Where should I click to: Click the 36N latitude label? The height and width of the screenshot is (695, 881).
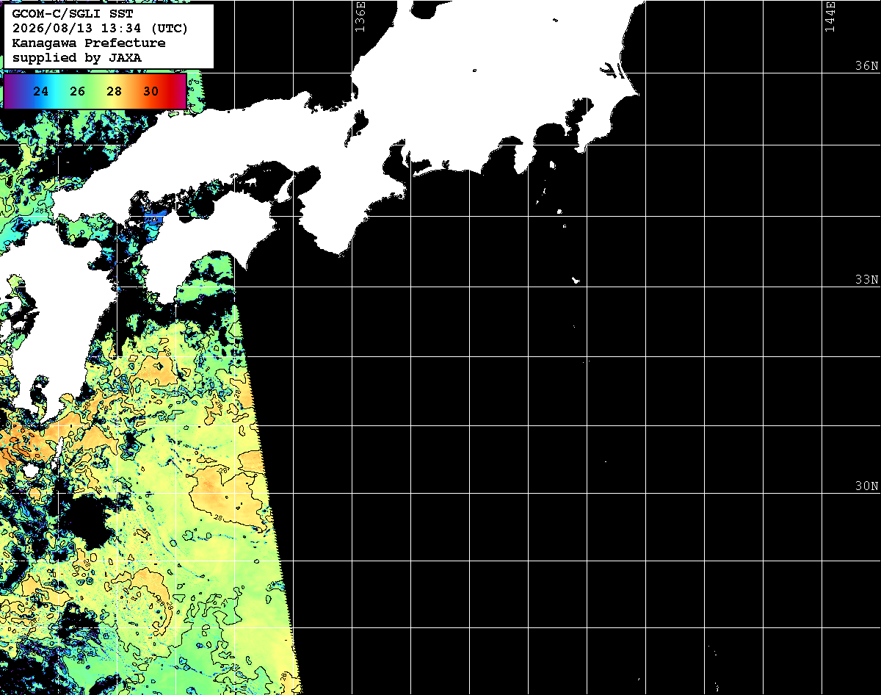866,65
